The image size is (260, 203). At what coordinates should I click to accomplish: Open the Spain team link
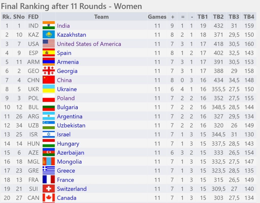coord(64,53)
